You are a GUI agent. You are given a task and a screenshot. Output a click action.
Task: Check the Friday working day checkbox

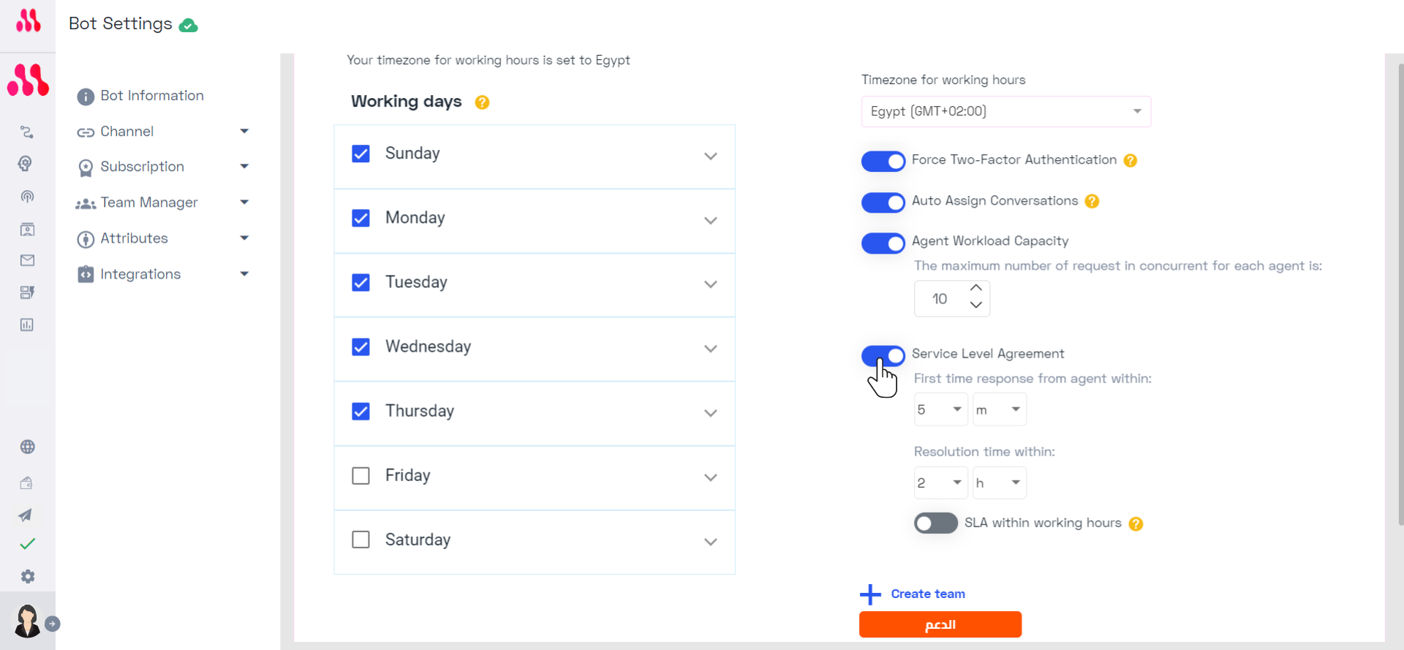(361, 476)
